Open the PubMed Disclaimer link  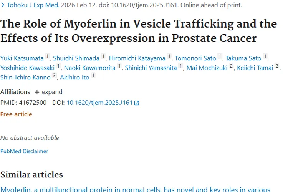coord(24,151)
